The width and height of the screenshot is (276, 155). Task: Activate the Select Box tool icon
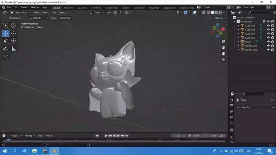tap(6, 26)
